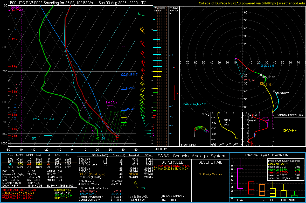Click the 'BRN Shear = 56 m2/s2' line
The image size is (306, 203).
click(x=101, y=181)
